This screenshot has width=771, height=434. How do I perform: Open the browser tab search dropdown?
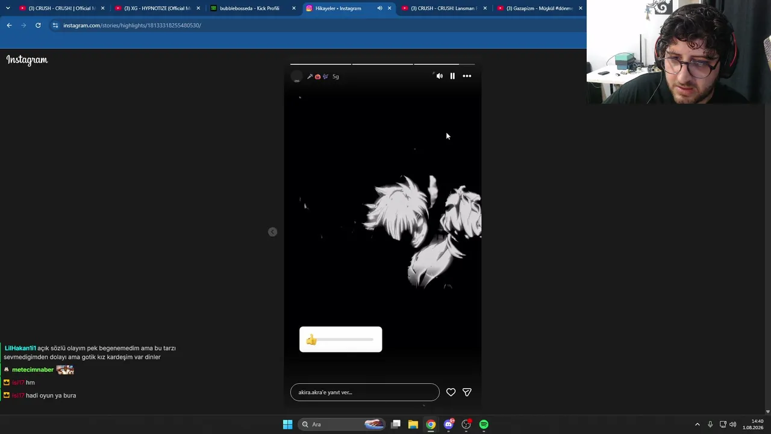coord(7,8)
